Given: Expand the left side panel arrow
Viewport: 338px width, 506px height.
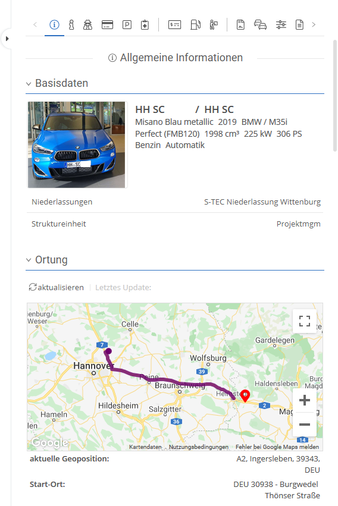Looking at the screenshot, I should tap(7, 39).
